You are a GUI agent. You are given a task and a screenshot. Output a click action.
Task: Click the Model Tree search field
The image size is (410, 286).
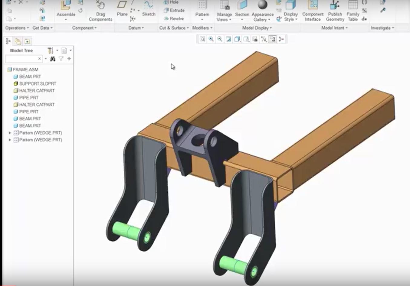[x=24, y=59]
